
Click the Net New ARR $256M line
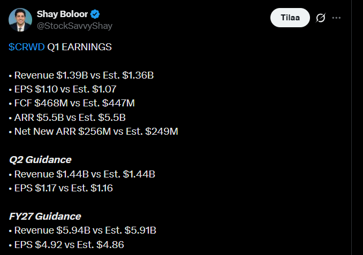click(94, 132)
